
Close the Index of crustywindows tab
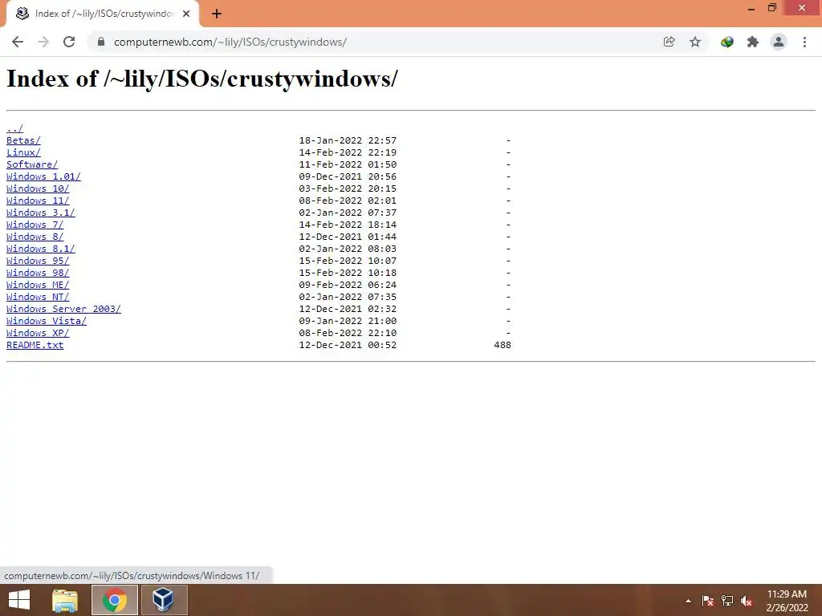pyautogui.click(x=186, y=14)
